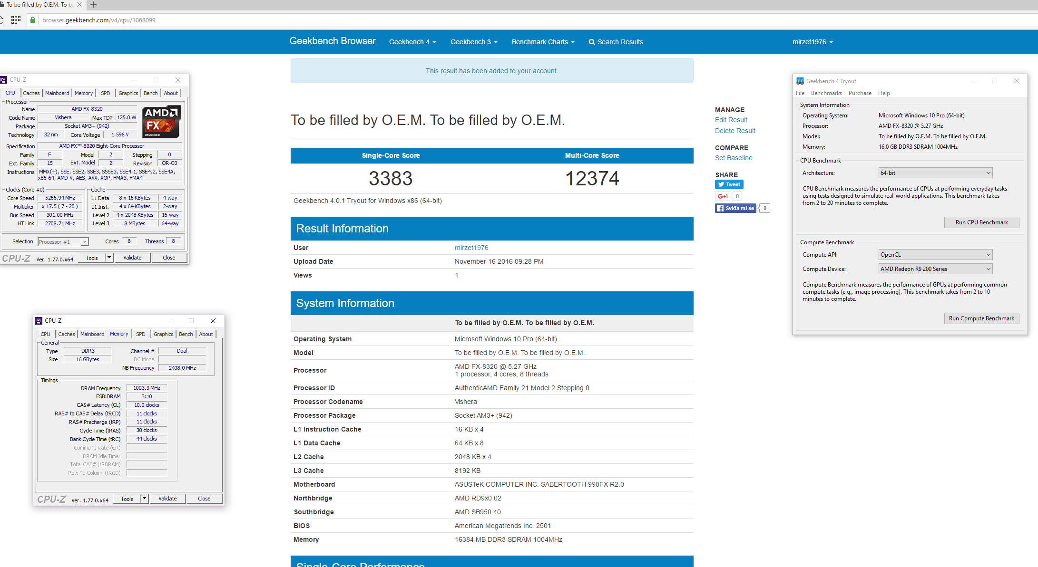The image size is (1038, 567).
Task: Open Memory tab in upper CPU-Z window
Action: (x=84, y=93)
